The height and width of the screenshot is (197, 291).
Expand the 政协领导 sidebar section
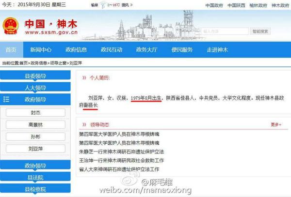coord(35,166)
